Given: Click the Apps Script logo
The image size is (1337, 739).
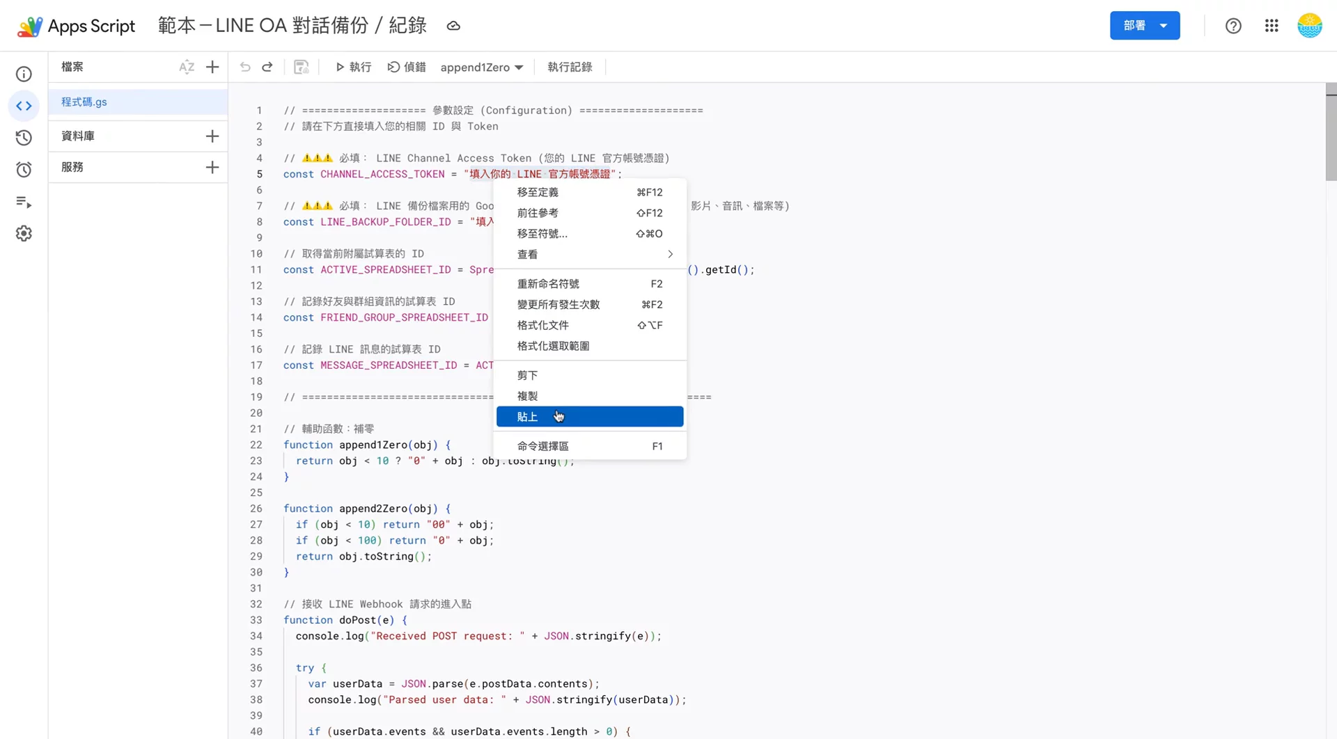Looking at the screenshot, I should click(76, 26).
